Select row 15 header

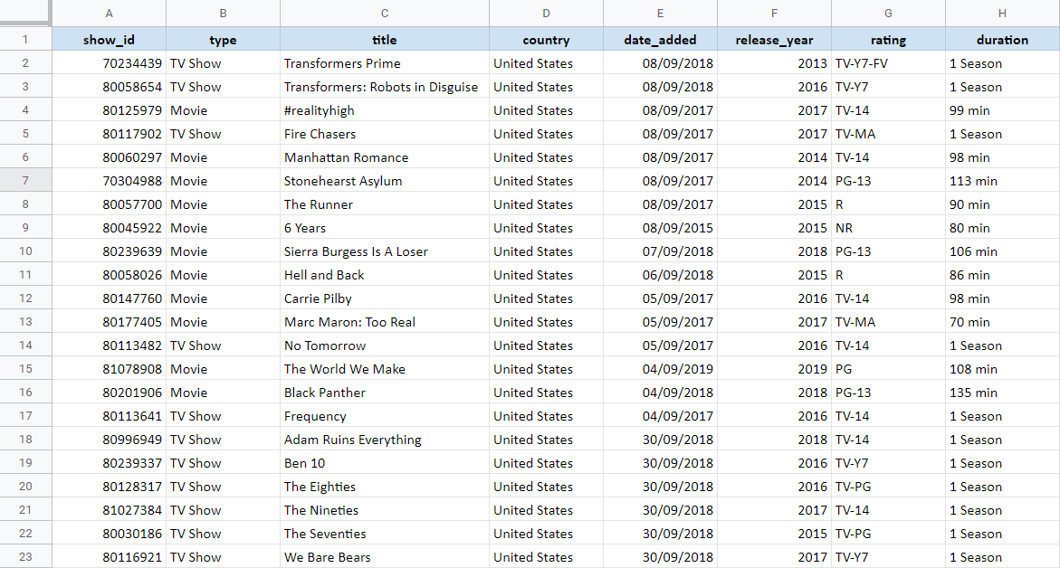(25, 369)
